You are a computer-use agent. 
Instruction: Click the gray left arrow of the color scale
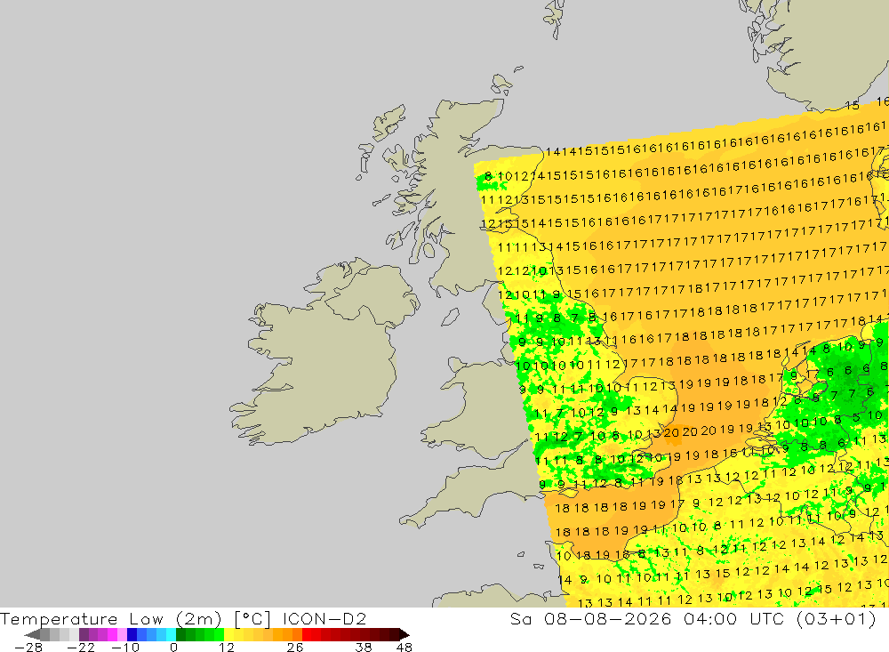[32, 634]
